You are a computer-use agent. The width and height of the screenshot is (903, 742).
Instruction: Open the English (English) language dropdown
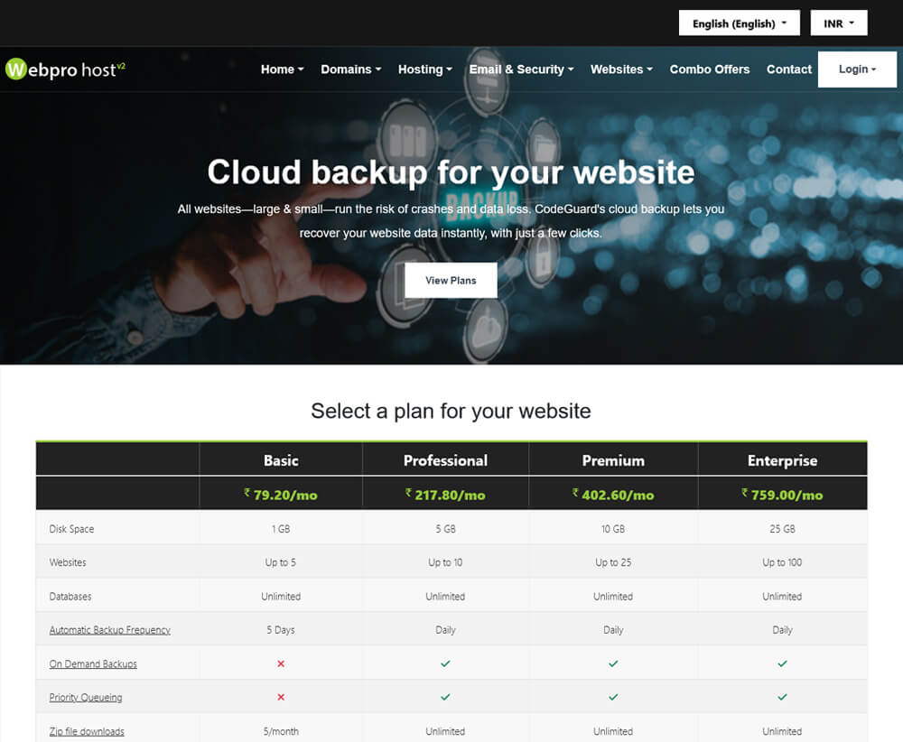click(739, 23)
